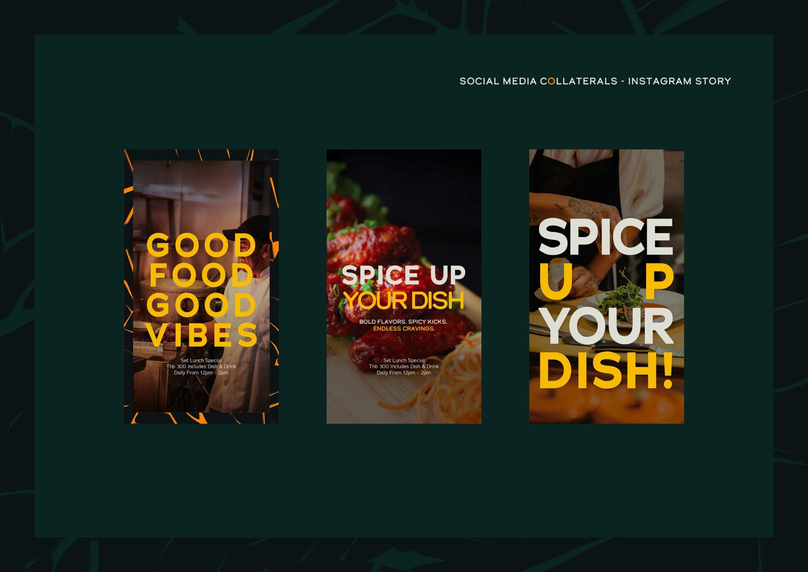808x572 pixels.
Task: Click the white SPICE UP text on wings
Action: pyautogui.click(x=404, y=275)
